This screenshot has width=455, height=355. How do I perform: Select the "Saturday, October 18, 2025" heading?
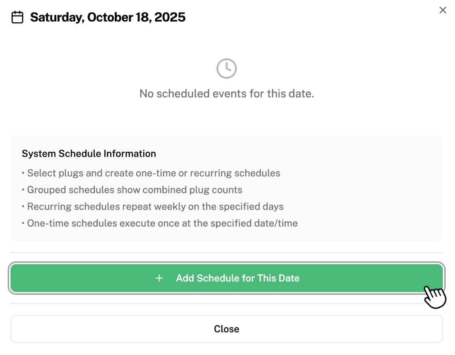click(x=107, y=17)
